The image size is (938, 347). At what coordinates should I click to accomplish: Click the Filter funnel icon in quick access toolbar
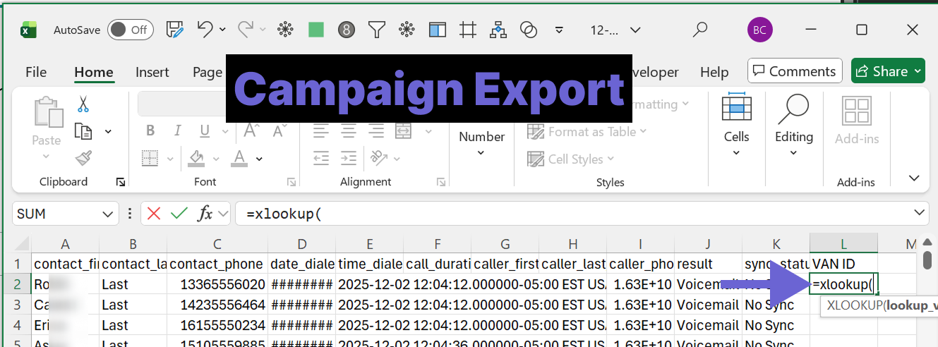tap(377, 30)
